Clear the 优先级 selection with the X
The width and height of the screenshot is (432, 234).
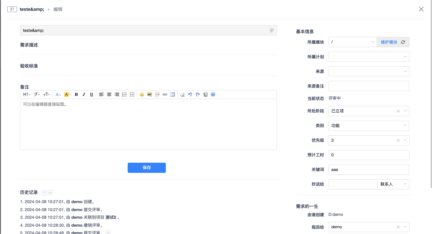pos(398,140)
